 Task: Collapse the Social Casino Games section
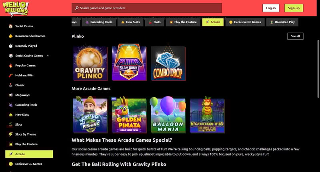(48, 56)
